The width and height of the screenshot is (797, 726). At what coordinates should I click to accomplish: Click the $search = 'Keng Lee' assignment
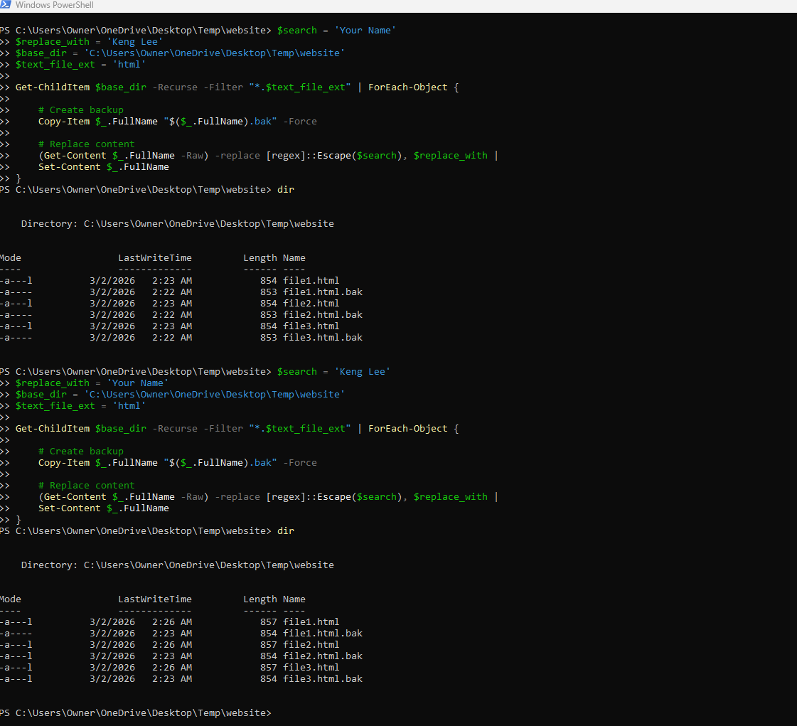pos(333,372)
